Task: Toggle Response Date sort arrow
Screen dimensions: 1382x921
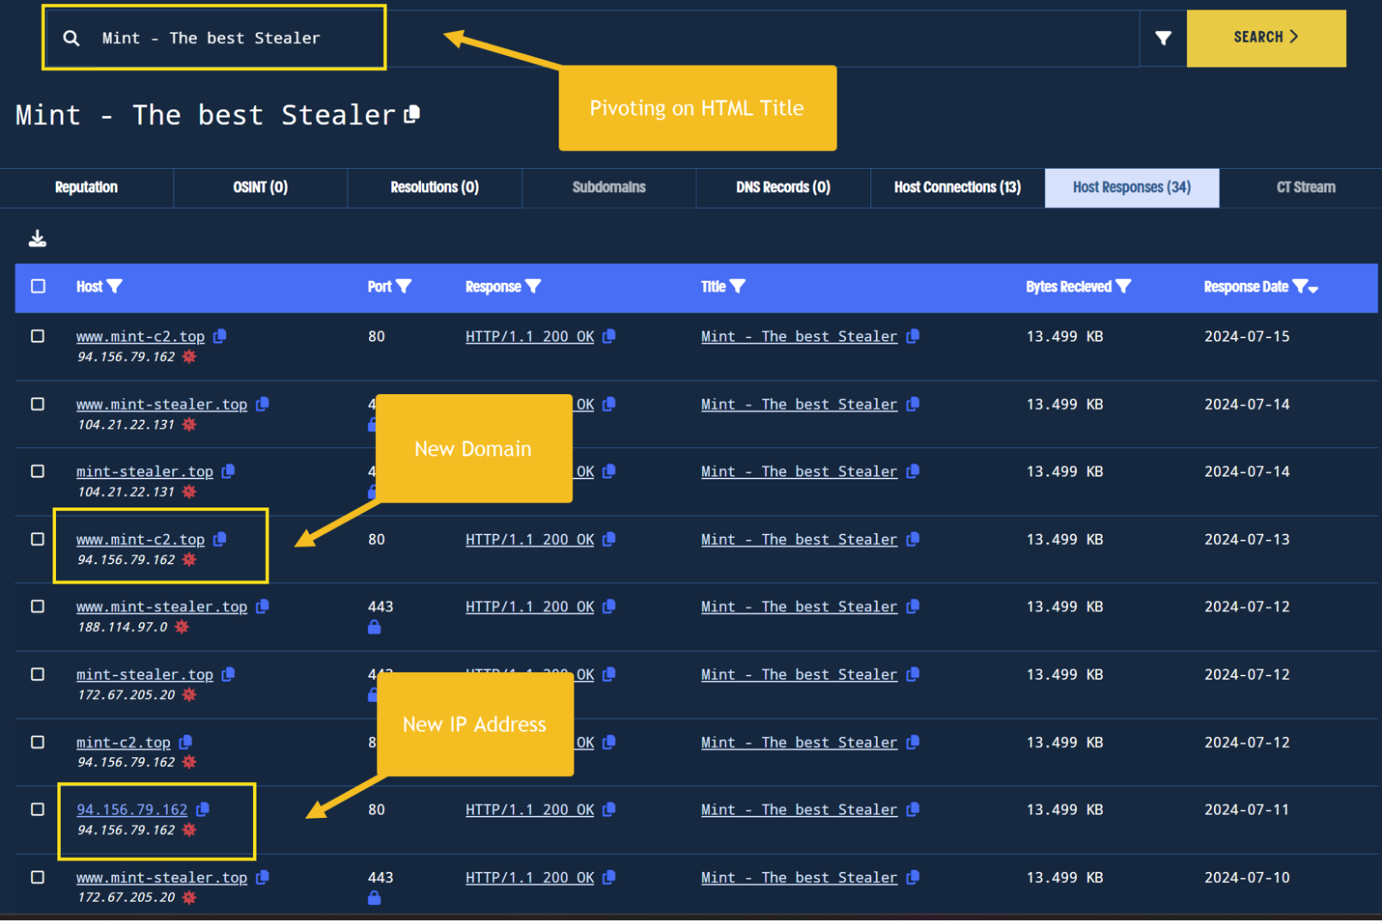Action: point(1314,289)
